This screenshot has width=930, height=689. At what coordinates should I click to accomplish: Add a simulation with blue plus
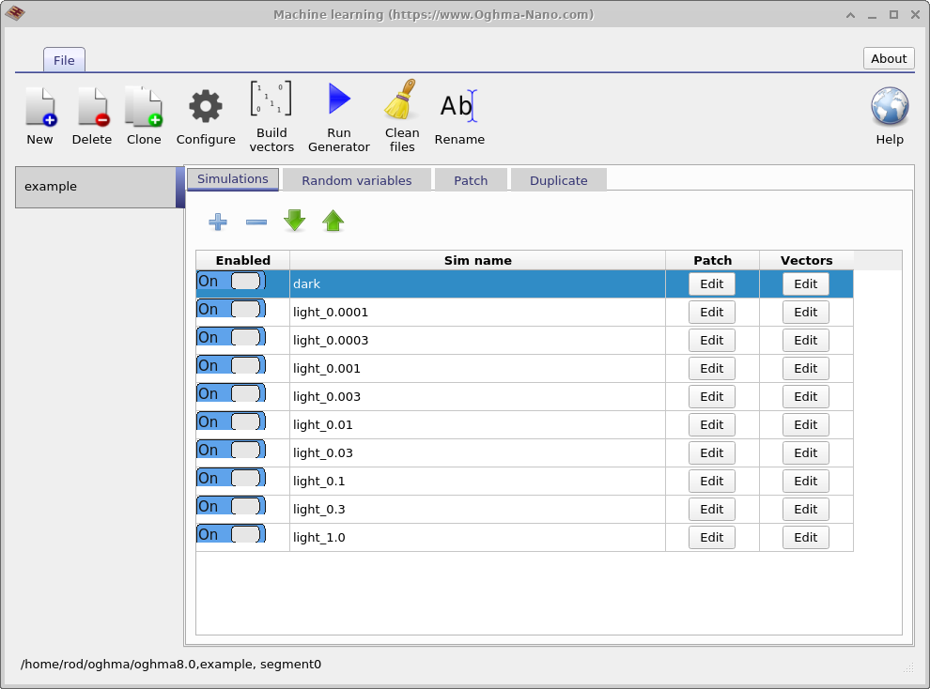[218, 222]
